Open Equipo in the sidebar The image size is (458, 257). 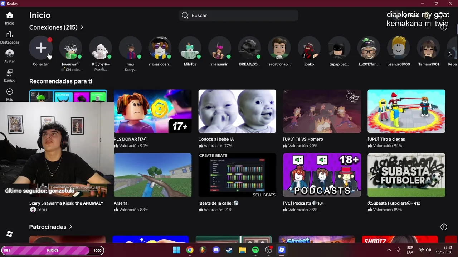pos(10,76)
